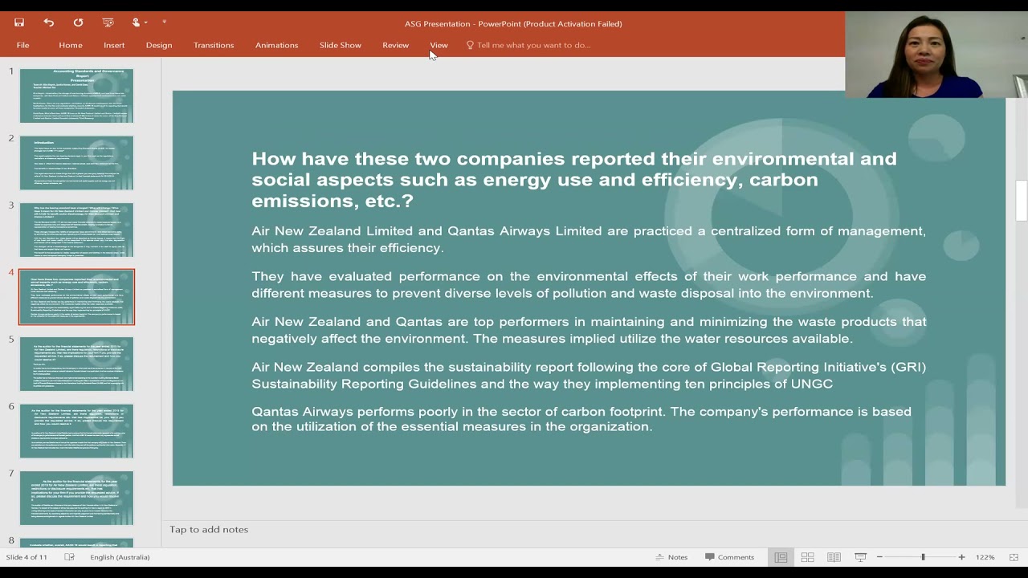The height and width of the screenshot is (578, 1028).
Task: Select slide 5 thumbnail
Action: coord(77,364)
